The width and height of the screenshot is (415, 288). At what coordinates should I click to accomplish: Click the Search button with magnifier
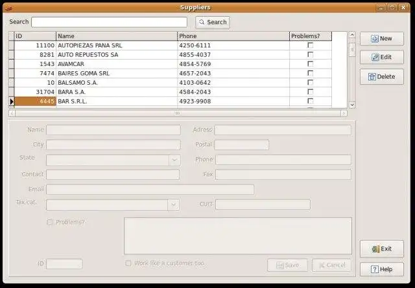(x=213, y=22)
